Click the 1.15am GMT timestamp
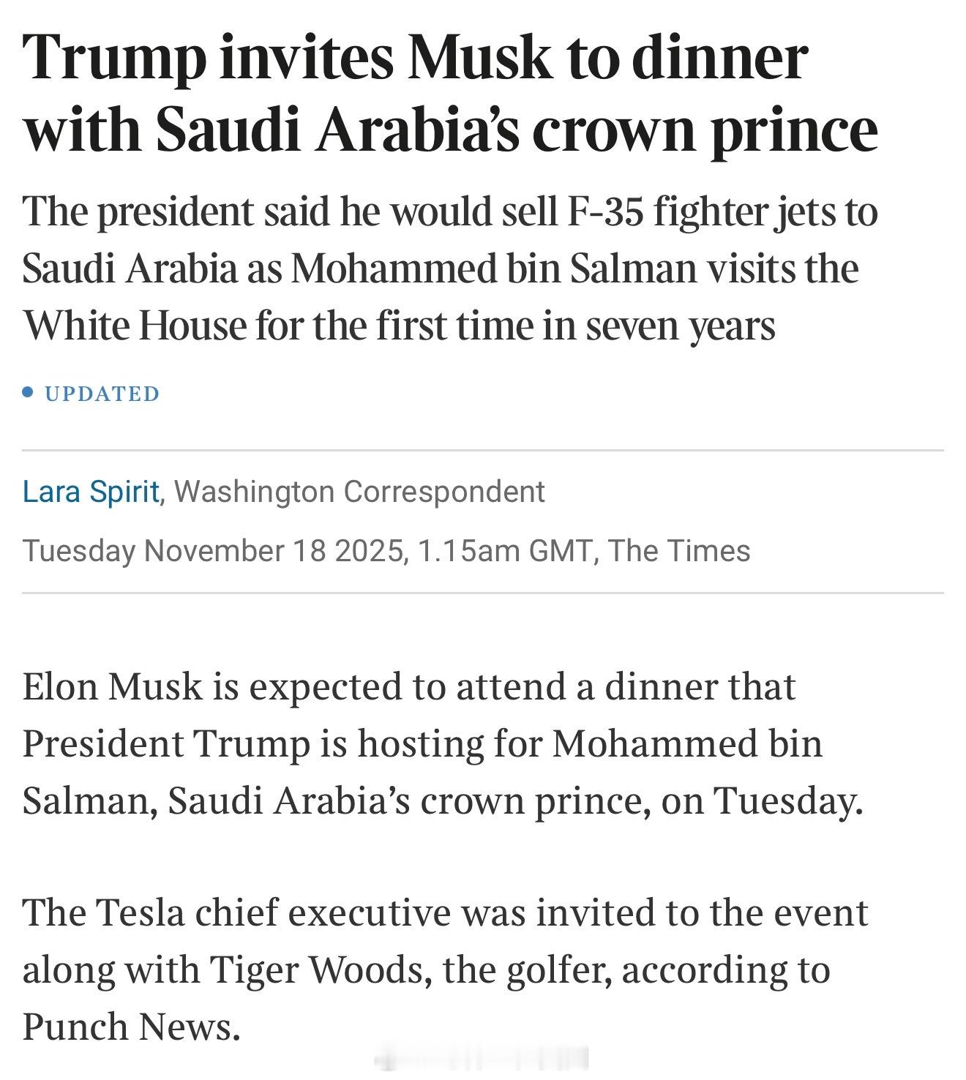 [x=504, y=550]
